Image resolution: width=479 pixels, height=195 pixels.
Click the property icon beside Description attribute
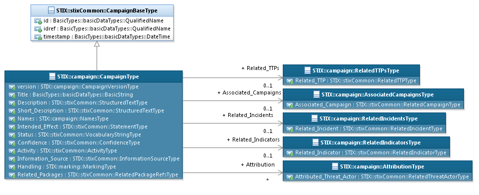(x=12, y=103)
